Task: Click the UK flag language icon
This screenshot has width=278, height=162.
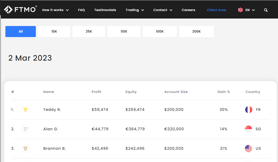Action: 240,10
